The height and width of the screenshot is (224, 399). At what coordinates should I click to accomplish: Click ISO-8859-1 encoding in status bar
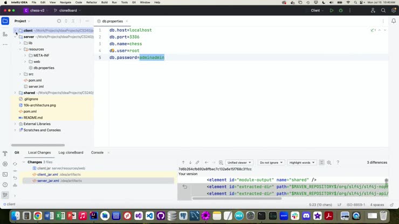tap(355, 205)
